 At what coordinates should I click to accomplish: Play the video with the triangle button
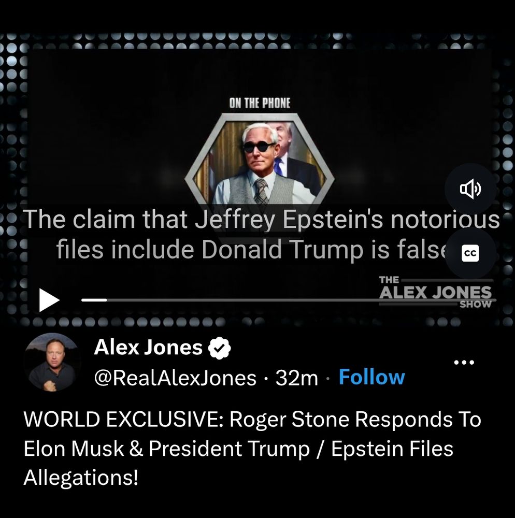[x=49, y=300]
